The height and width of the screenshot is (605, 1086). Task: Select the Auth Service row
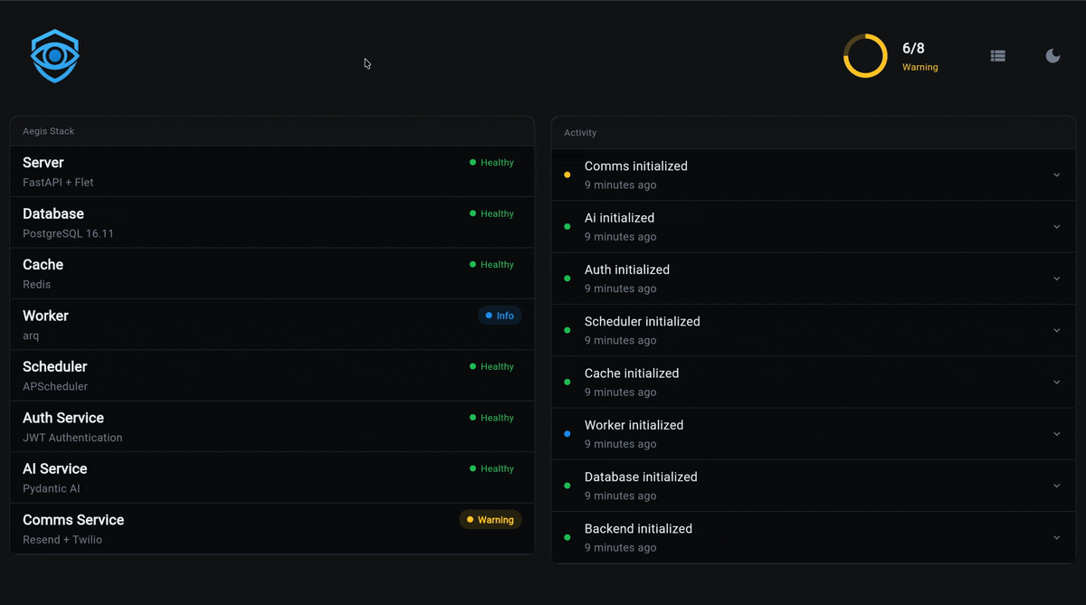click(x=272, y=427)
